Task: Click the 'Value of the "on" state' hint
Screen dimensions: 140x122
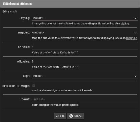Action: point(55,53)
